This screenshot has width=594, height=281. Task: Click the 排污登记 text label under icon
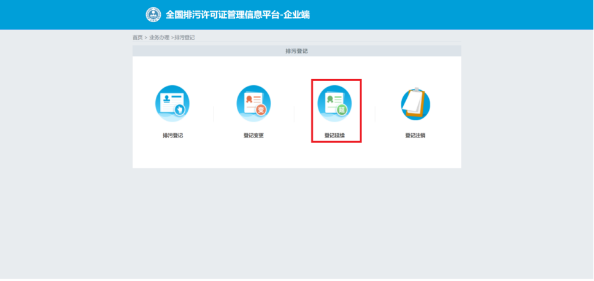(172, 136)
